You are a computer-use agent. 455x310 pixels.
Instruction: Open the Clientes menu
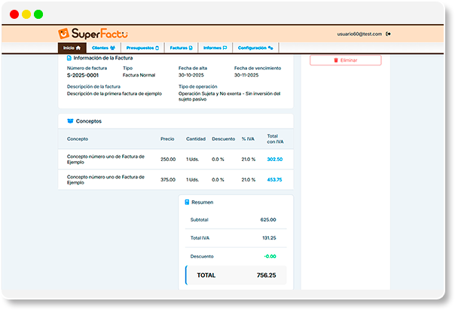(103, 47)
